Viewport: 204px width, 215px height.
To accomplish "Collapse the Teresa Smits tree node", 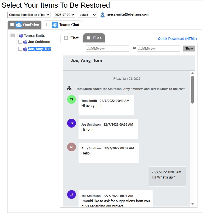I will [12, 35].
